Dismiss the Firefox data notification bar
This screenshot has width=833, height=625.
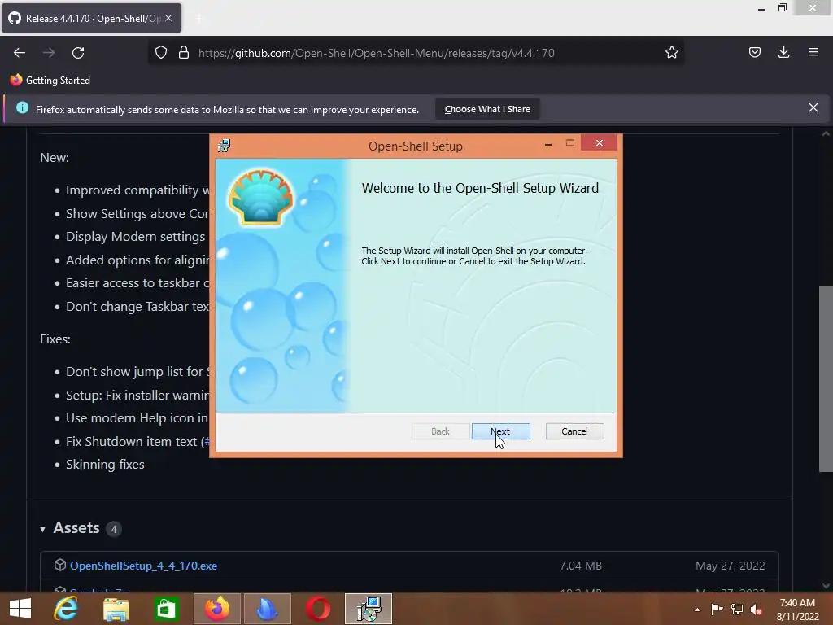point(813,108)
